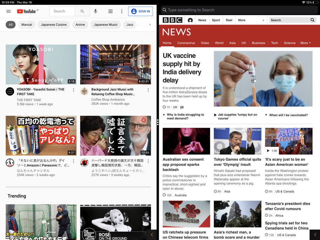Click THE FIRST TAKE channel avatar
The width and height of the screenshot is (320, 240).
pos(10,92)
